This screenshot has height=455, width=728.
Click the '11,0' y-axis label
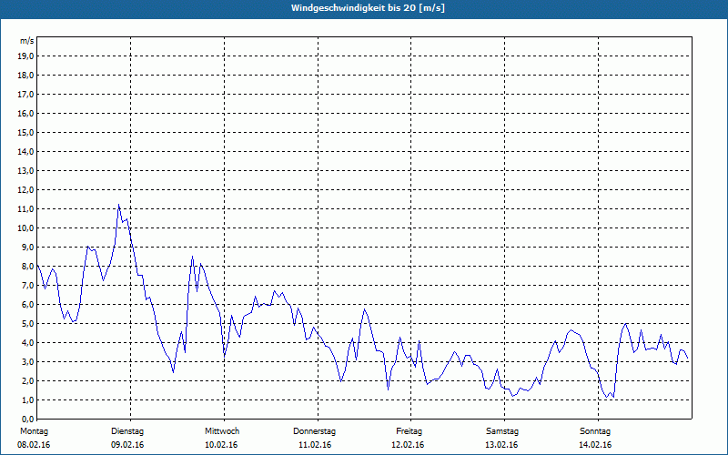(25, 209)
